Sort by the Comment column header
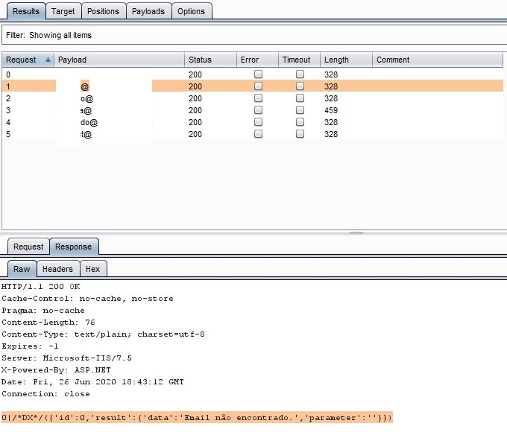 pyautogui.click(x=438, y=60)
